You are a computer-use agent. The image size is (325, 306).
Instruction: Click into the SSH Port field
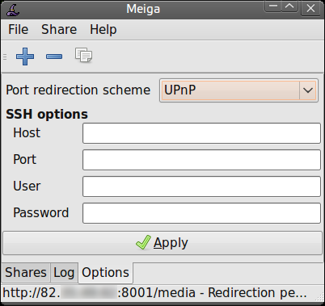pyautogui.click(x=201, y=160)
